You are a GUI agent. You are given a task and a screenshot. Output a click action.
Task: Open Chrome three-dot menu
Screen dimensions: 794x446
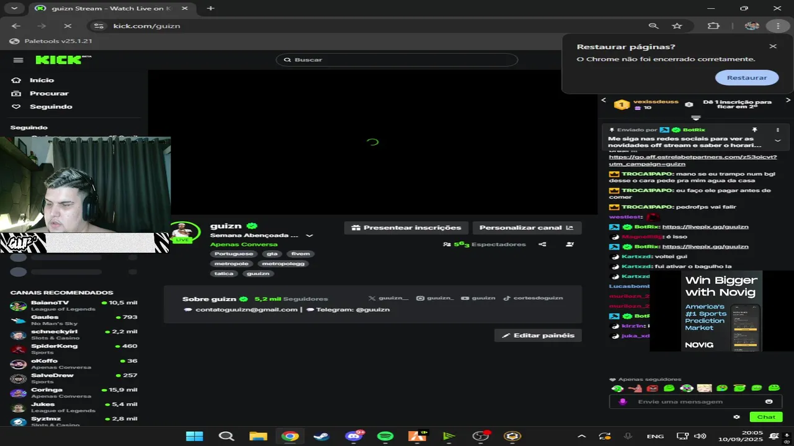[778, 26]
